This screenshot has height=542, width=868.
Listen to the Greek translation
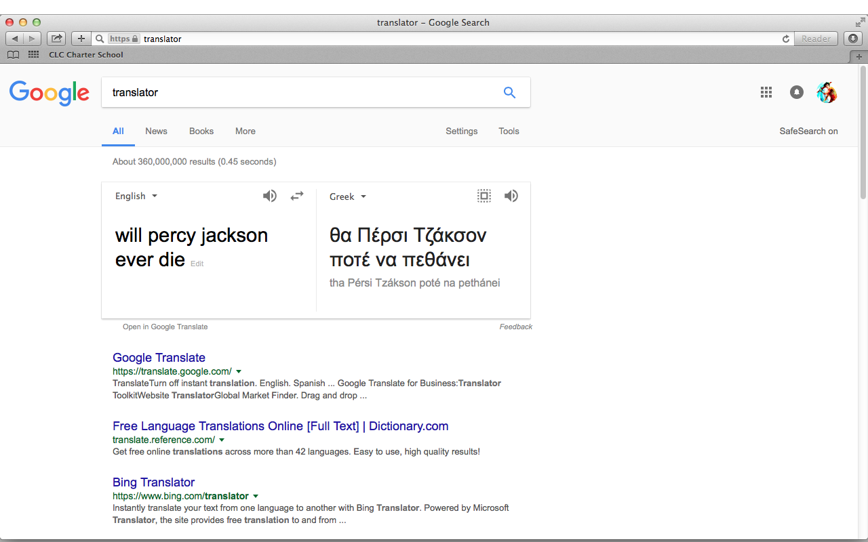511,196
